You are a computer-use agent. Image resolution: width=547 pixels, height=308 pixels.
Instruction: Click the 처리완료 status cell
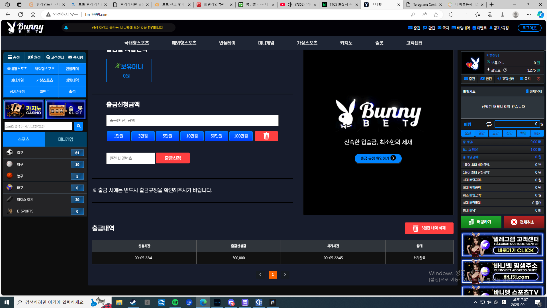419,258
